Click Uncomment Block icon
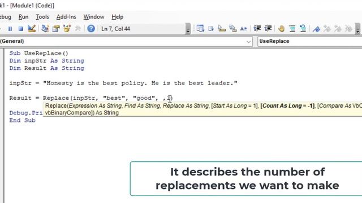Screen dimensions: 362x203 [303, 28]
